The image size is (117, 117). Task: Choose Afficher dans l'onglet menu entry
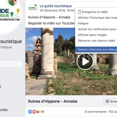(x=92, y=35)
